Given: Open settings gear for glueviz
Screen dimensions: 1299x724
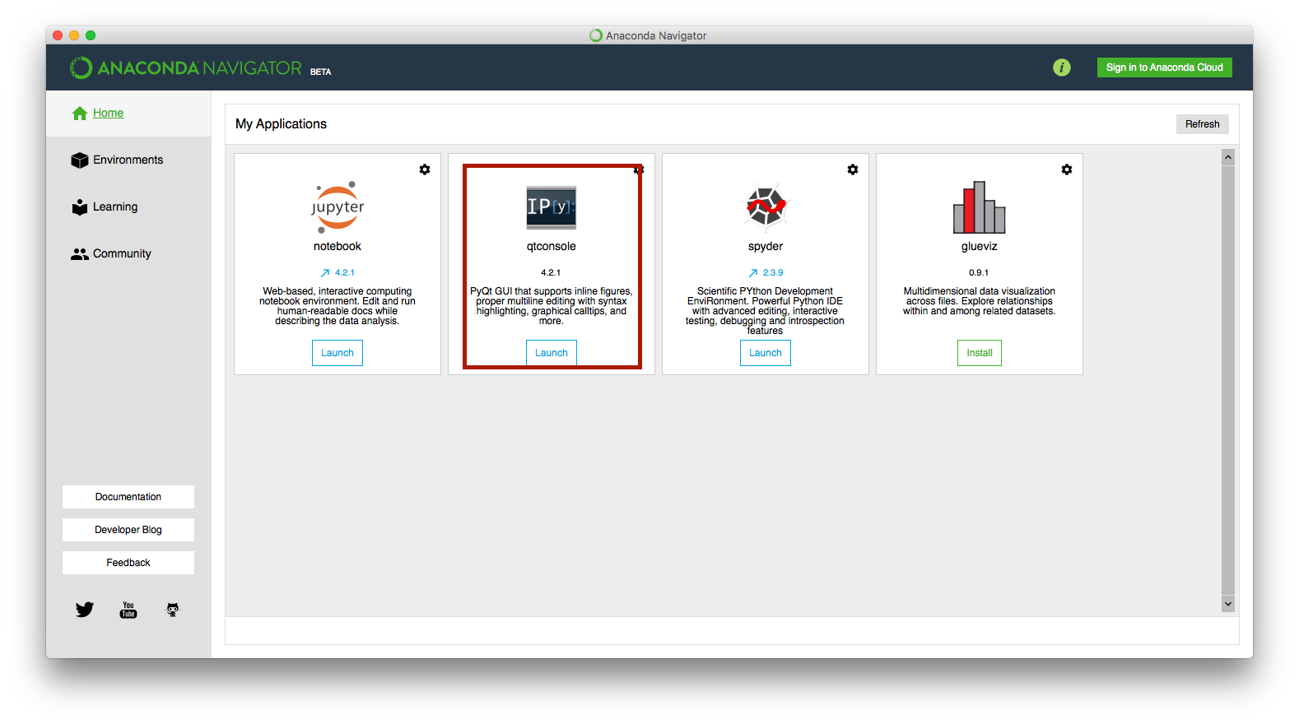Looking at the screenshot, I should (1067, 169).
